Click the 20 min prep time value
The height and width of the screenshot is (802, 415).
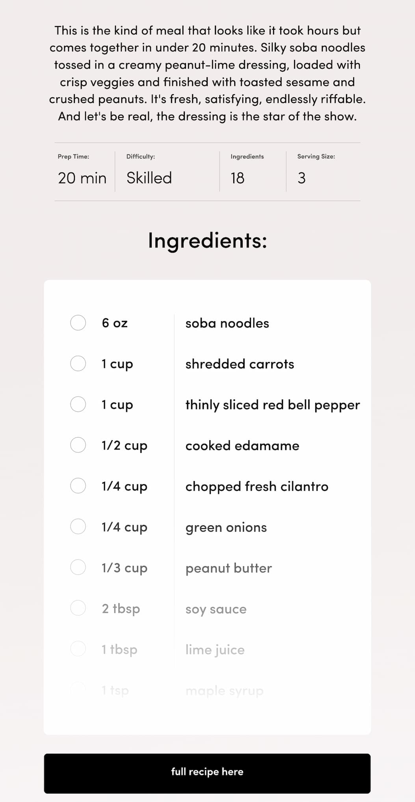[x=82, y=178]
